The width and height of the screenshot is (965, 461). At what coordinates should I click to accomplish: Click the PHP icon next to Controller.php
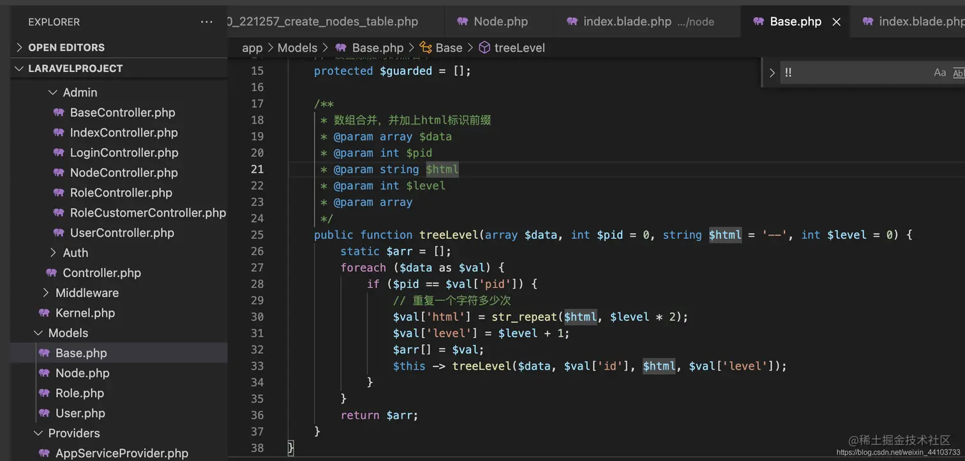(x=52, y=273)
